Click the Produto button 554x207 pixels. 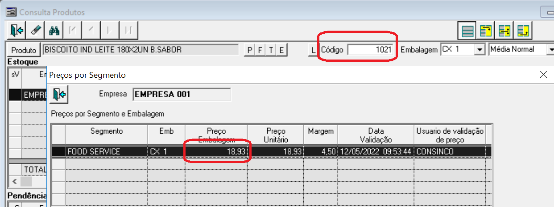tap(24, 50)
